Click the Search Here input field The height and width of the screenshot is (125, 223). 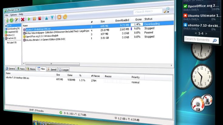pos(147,12)
